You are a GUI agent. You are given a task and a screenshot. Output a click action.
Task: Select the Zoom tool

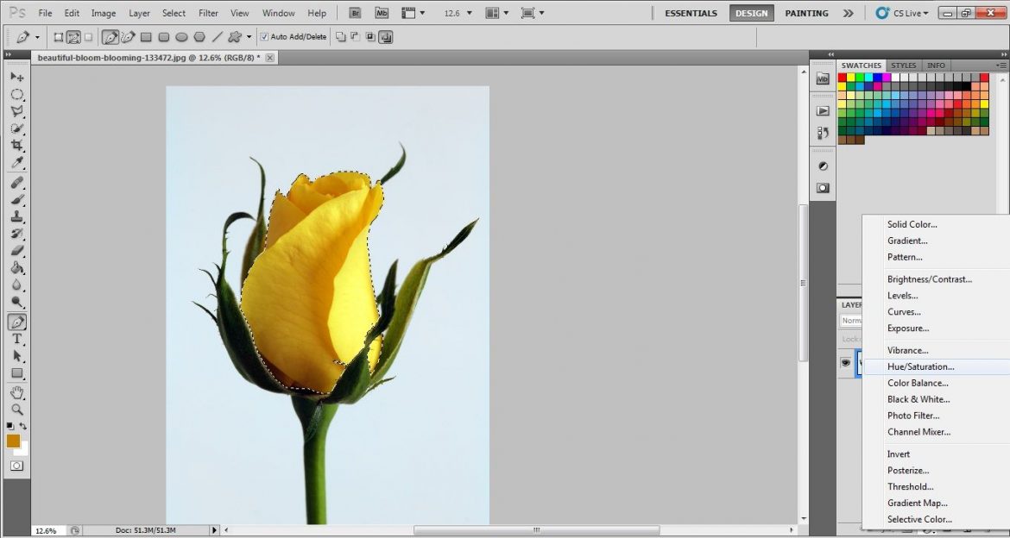(x=16, y=410)
